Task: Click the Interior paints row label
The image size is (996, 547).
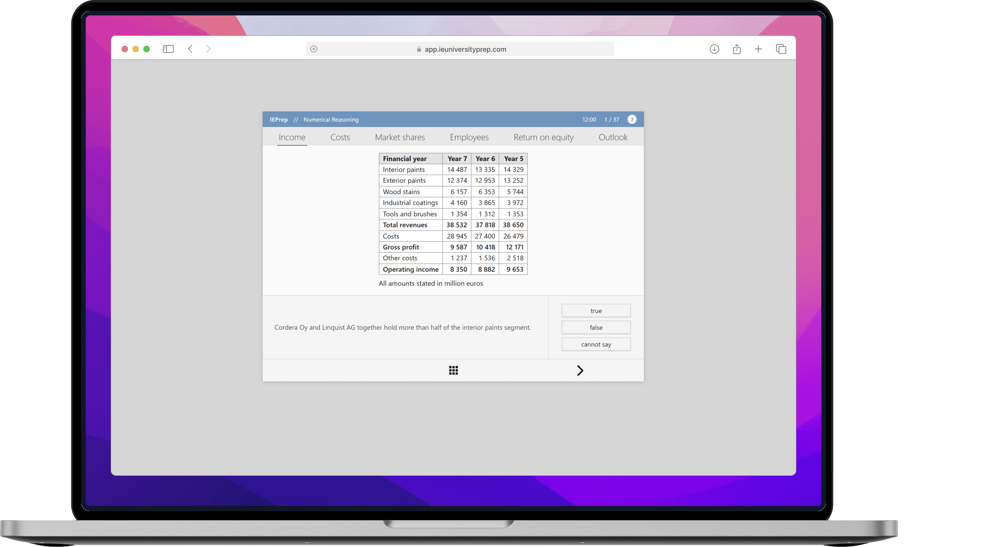Action: tap(404, 170)
